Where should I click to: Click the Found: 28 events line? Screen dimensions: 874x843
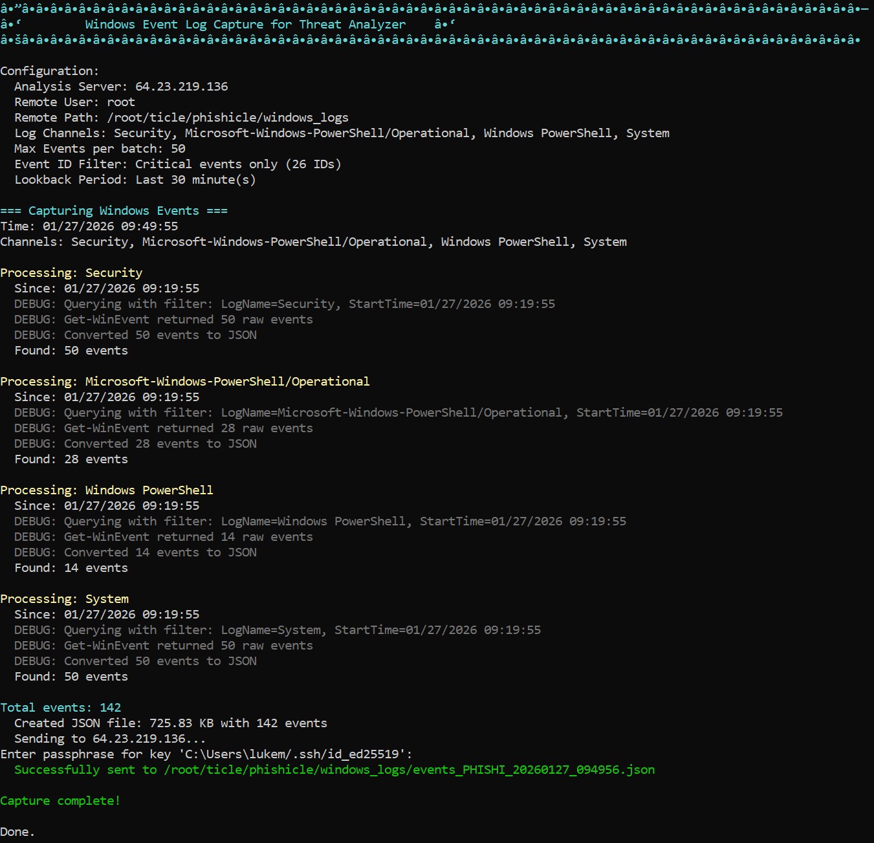click(x=71, y=459)
